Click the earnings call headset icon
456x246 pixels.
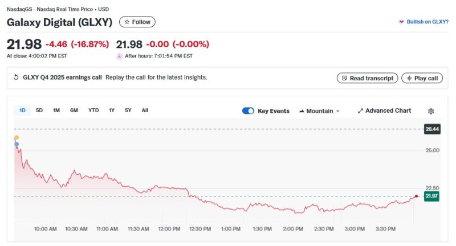[16, 77]
